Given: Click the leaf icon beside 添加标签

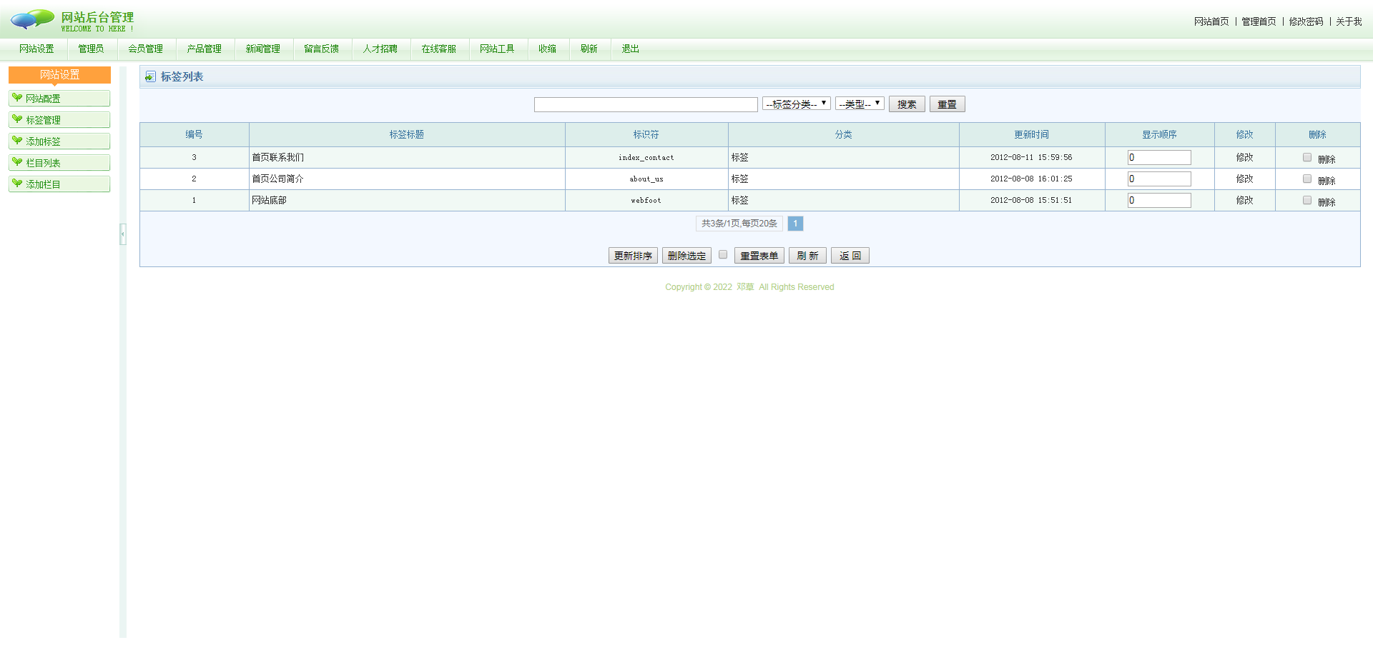Looking at the screenshot, I should (17, 141).
